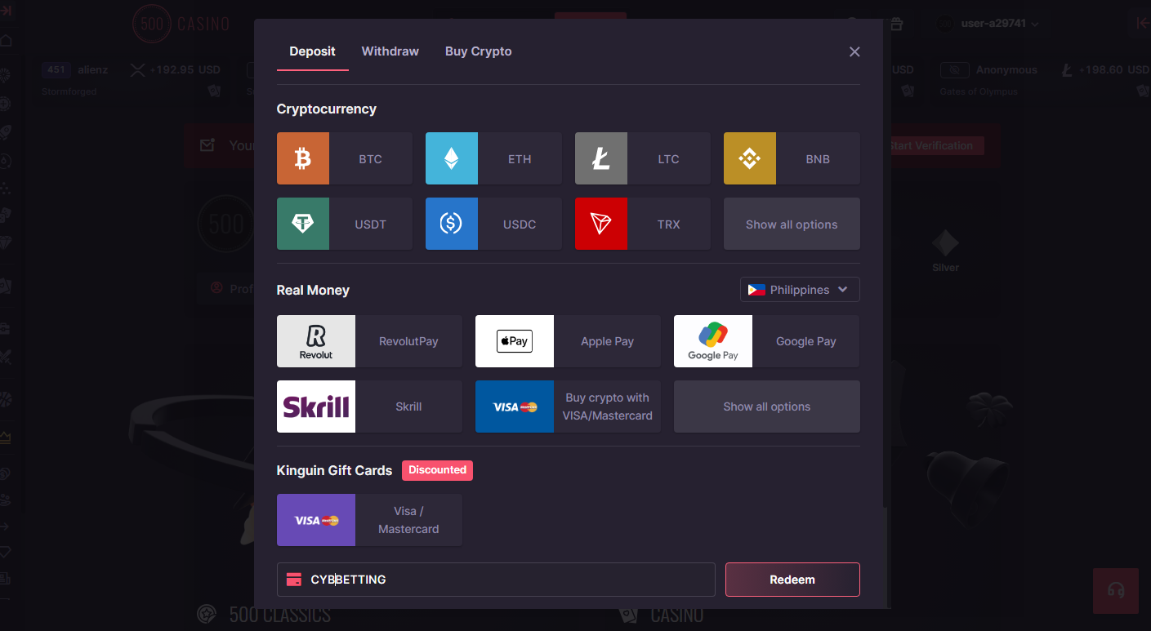Select Google Pay payment method
This screenshot has width=1151, height=631.
tap(766, 341)
